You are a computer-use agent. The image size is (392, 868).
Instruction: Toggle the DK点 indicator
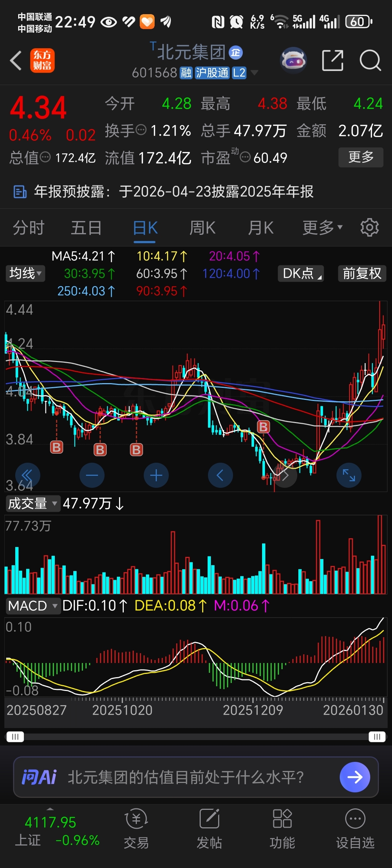coord(301,273)
